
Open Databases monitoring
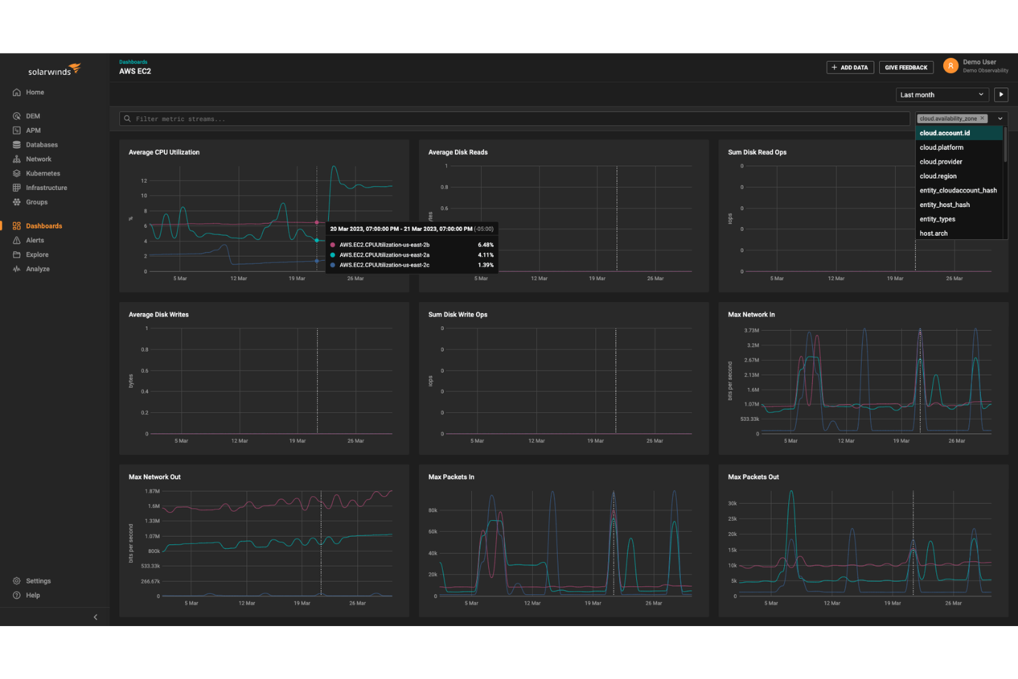[x=40, y=144]
